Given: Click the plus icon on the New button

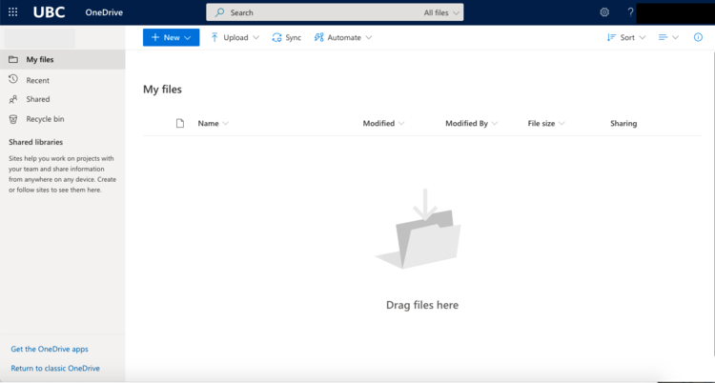Looking at the screenshot, I should 155,37.
